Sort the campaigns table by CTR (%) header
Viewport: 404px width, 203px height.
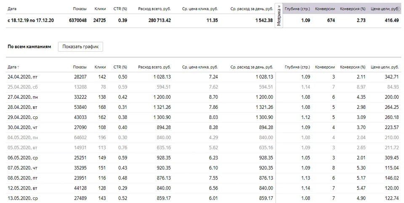[120, 67]
